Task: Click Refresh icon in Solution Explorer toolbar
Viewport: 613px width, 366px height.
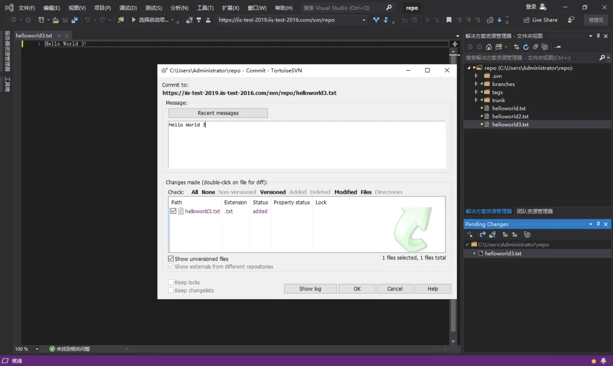Action: click(x=526, y=47)
